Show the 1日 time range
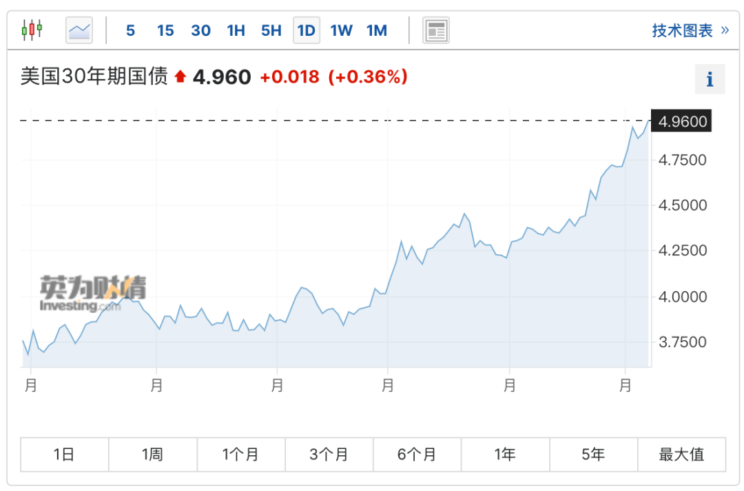Viewport: 744px width, 491px height. 65,455
